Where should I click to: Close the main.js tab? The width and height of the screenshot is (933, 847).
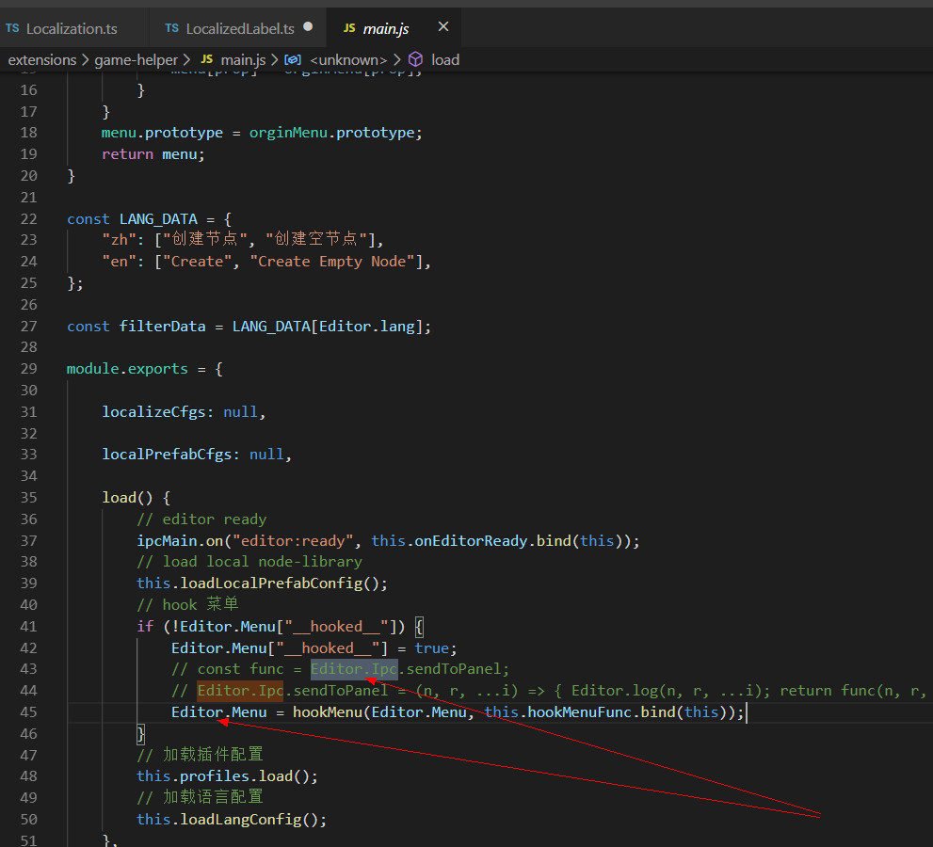coord(443,27)
